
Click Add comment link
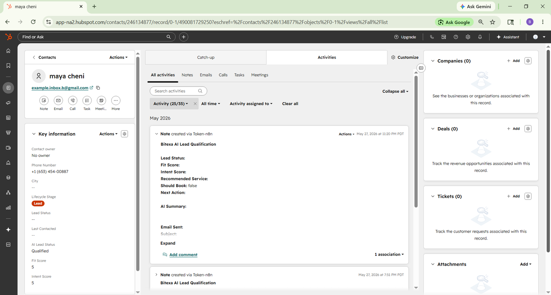[183, 255]
